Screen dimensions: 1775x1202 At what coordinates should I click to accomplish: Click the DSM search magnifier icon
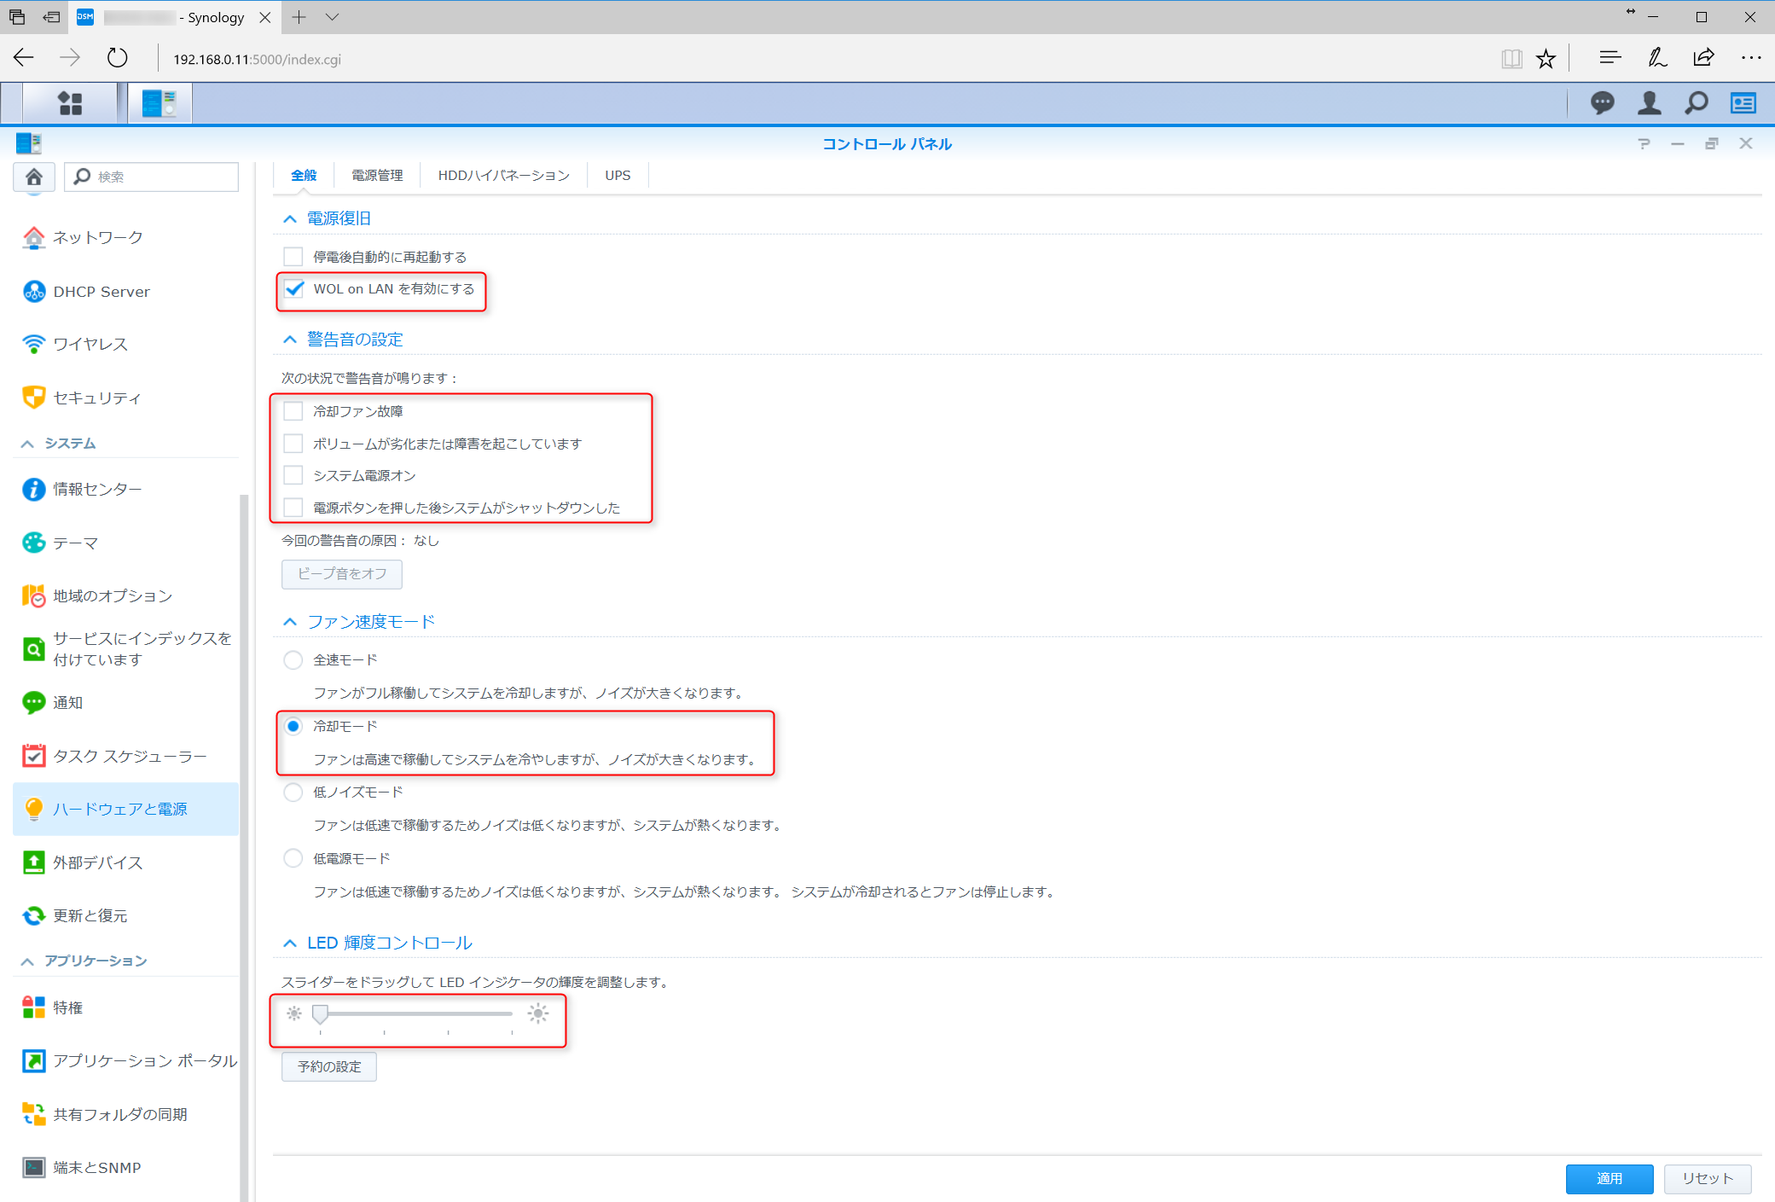(x=1696, y=103)
